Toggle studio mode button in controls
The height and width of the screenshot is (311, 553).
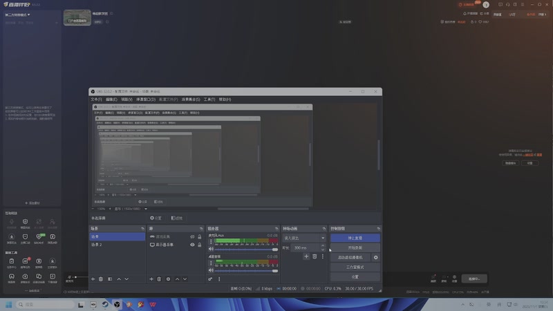pyautogui.click(x=355, y=267)
